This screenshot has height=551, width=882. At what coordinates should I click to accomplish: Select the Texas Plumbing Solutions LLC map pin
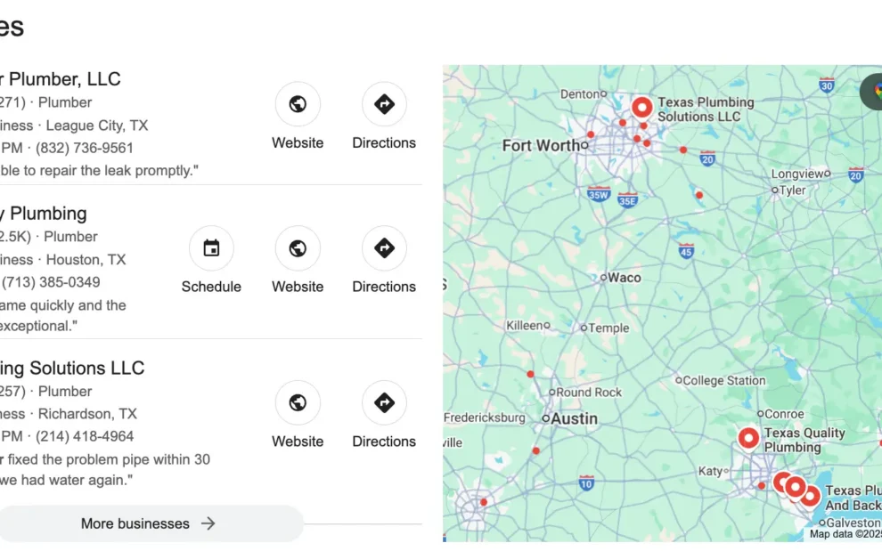(641, 107)
